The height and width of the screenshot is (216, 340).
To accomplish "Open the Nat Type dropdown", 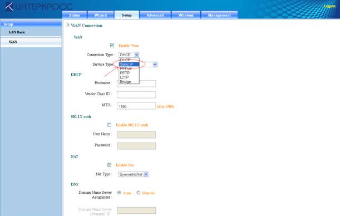I will pyautogui.click(x=133, y=174).
